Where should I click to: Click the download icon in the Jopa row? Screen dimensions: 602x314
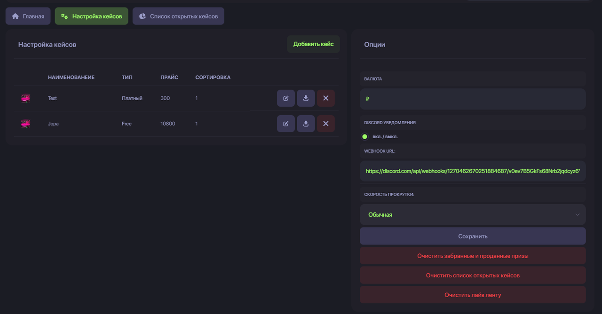coord(306,124)
